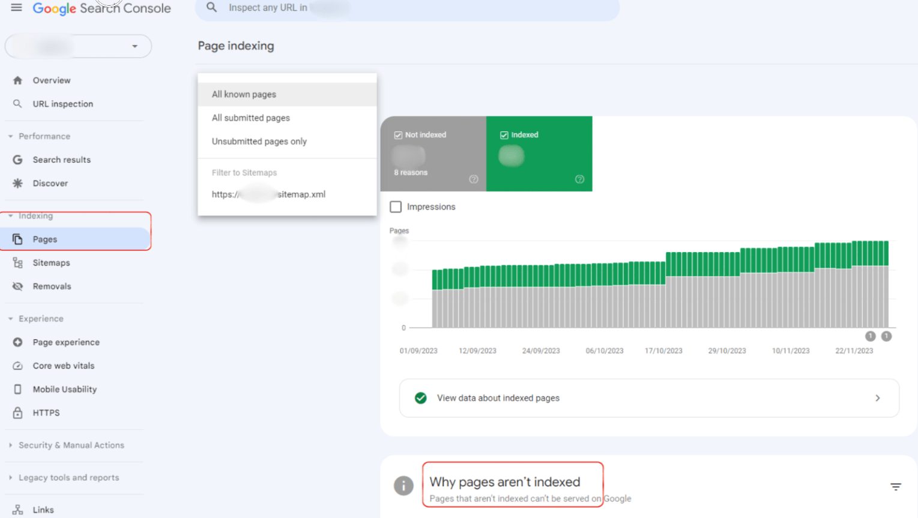Collapse the Performance section
Viewport: 918px width, 518px height.
tap(10, 136)
